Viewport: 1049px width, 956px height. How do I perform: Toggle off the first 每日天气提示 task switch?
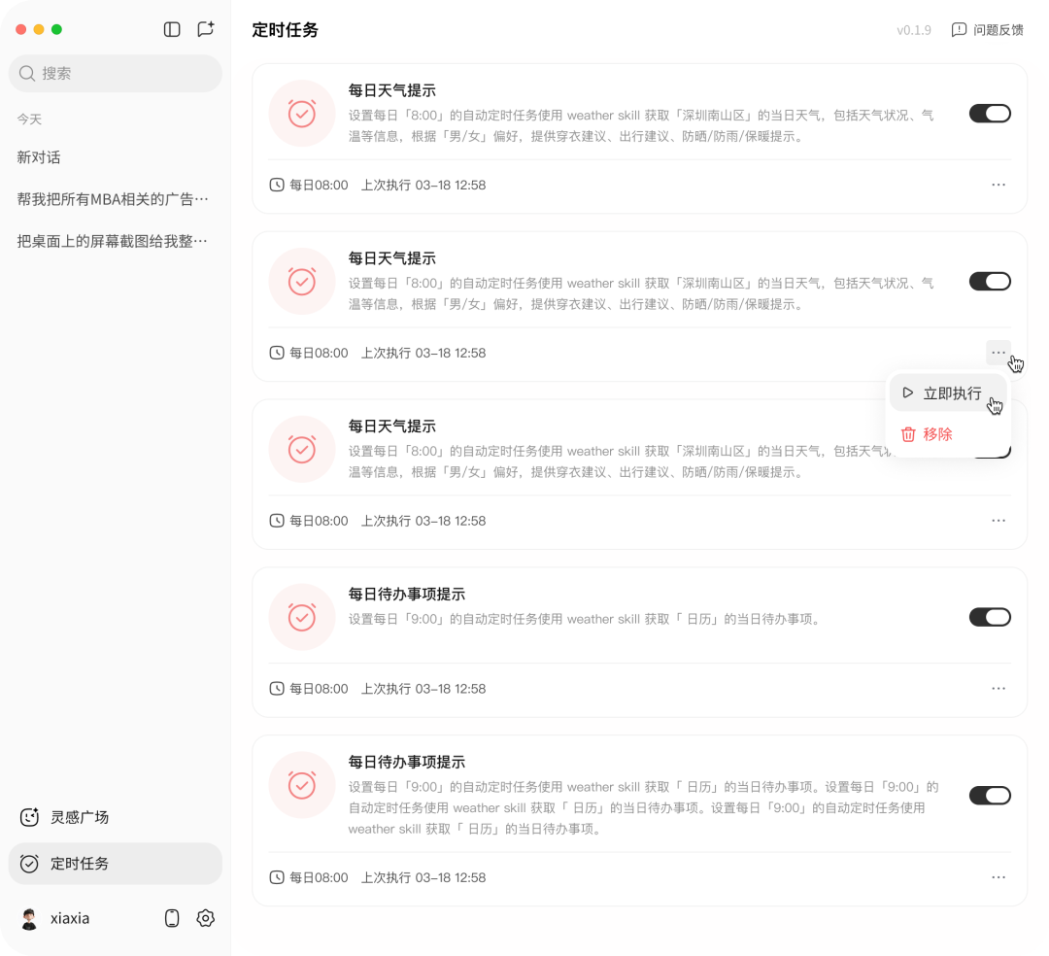click(x=990, y=114)
